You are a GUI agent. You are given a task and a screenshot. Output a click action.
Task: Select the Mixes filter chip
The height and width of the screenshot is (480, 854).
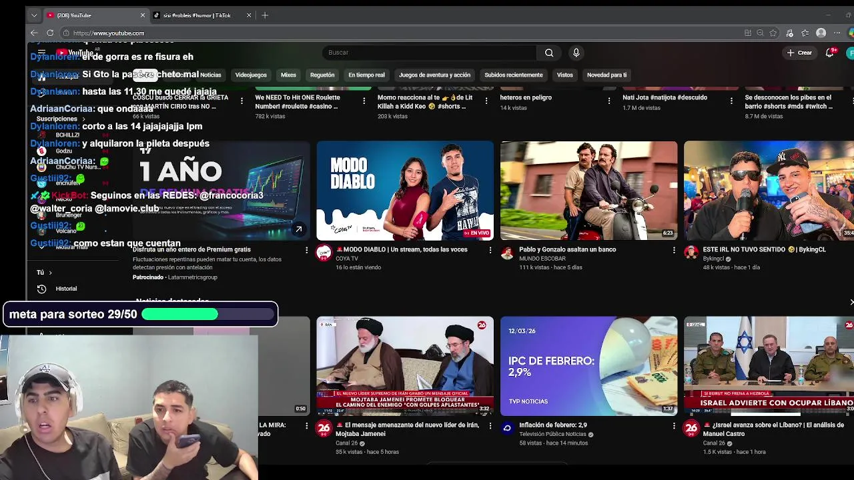(x=288, y=75)
